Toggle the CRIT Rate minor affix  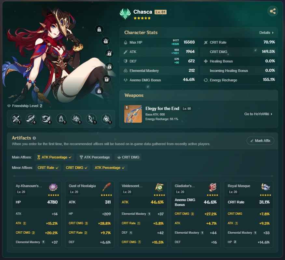point(48,168)
